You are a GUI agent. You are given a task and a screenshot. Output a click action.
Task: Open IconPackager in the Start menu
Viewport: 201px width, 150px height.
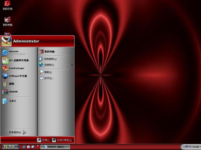click(x=16, y=68)
